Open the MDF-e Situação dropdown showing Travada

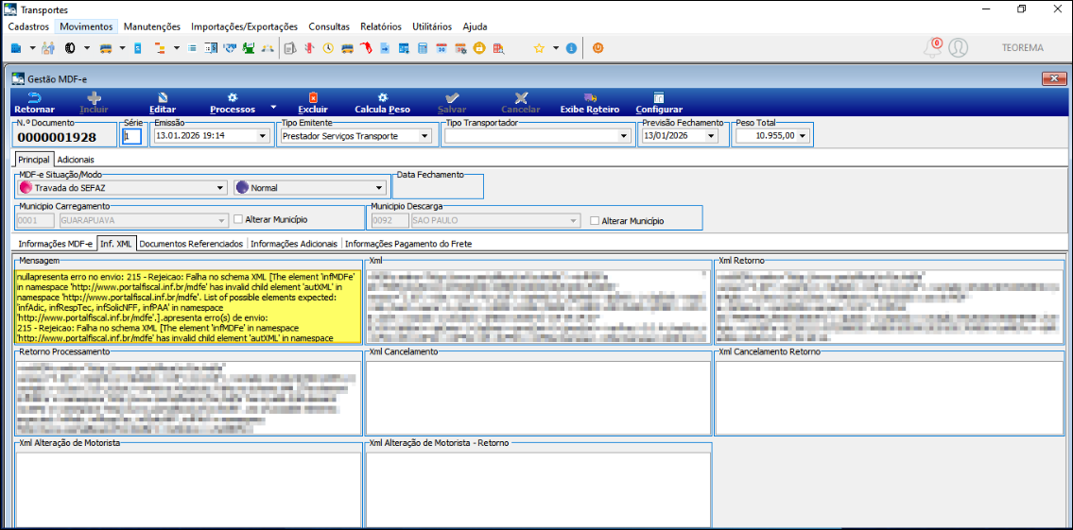pos(220,188)
